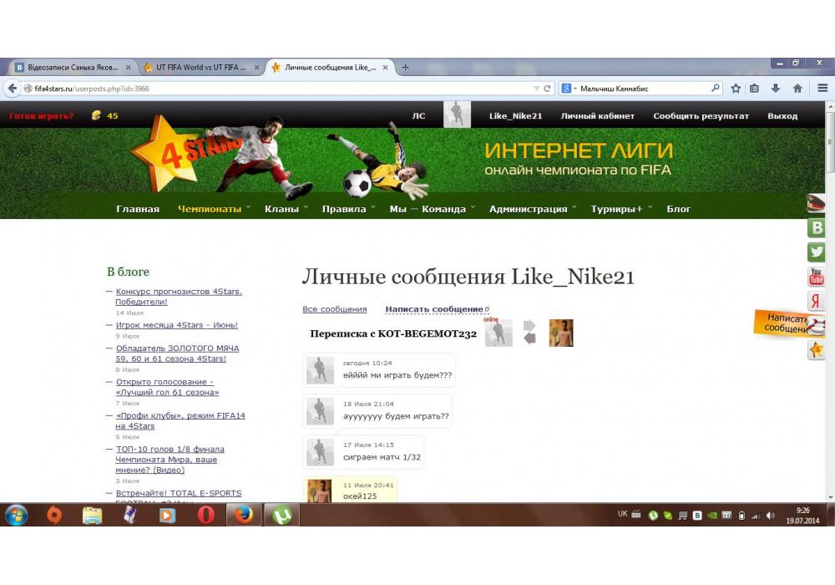
Task: Open the Firefox hamburger menu
Action: [822, 88]
